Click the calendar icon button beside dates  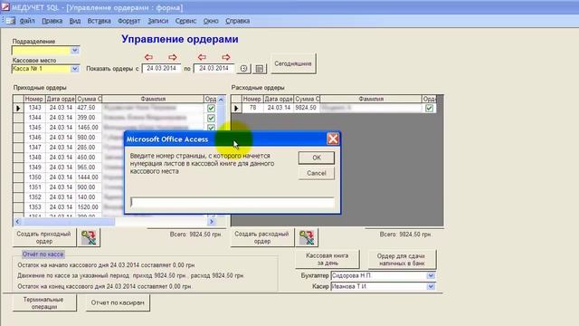coord(260,69)
